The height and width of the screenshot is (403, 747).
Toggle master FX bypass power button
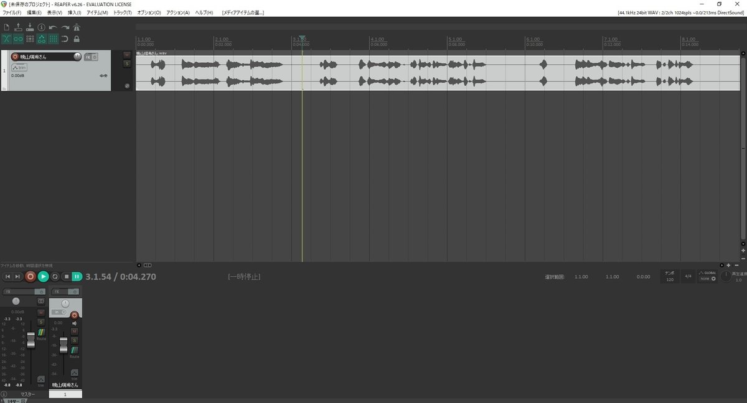pyautogui.click(x=41, y=292)
